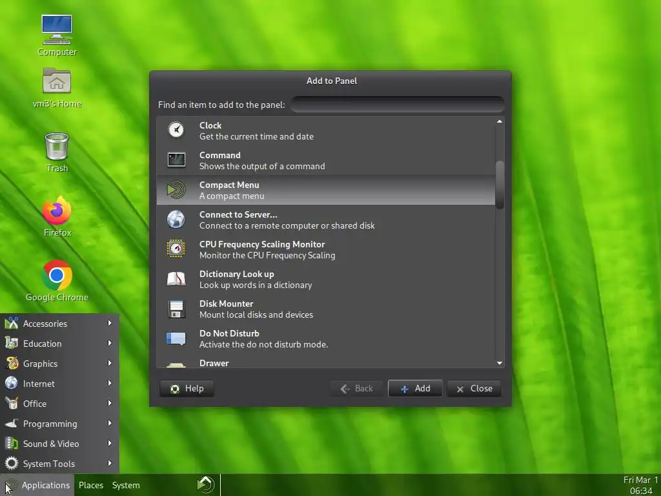Image resolution: width=661 pixels, height=496 pixels.
Task: Click the applet list scrollbar thumb
Action: click(500, 185)
